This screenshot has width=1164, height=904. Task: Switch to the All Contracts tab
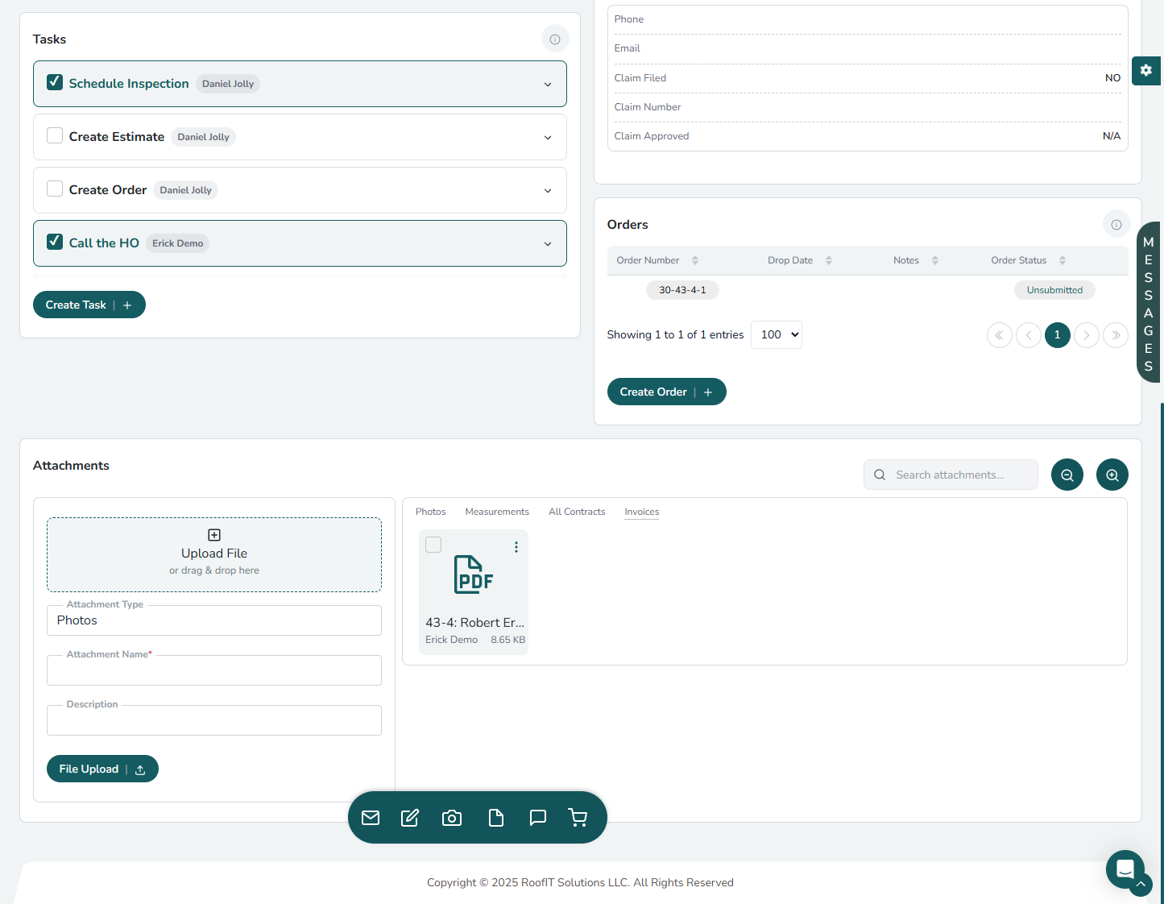pyautogui.click(x=577, y=512)
